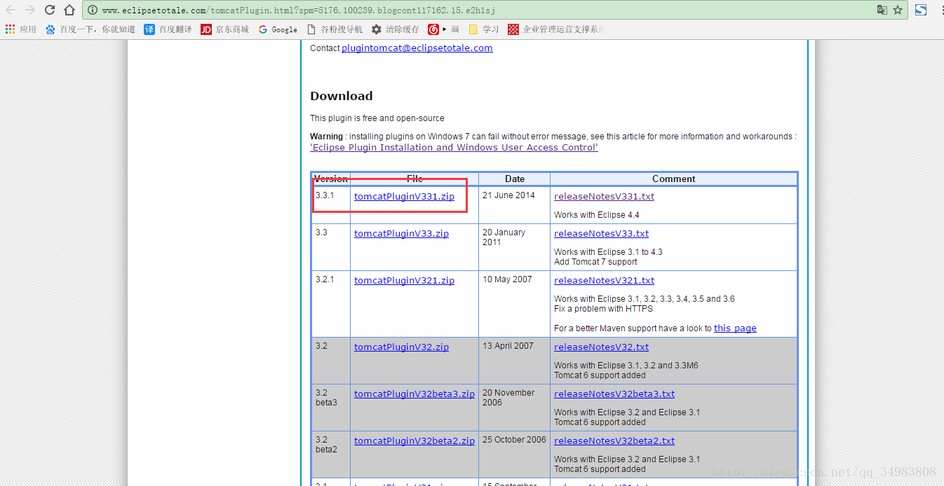Screen dimensions: 944x486
Task: Email plugintomcat@eclipsetotale.com contact link
Action: pos(417,48)
